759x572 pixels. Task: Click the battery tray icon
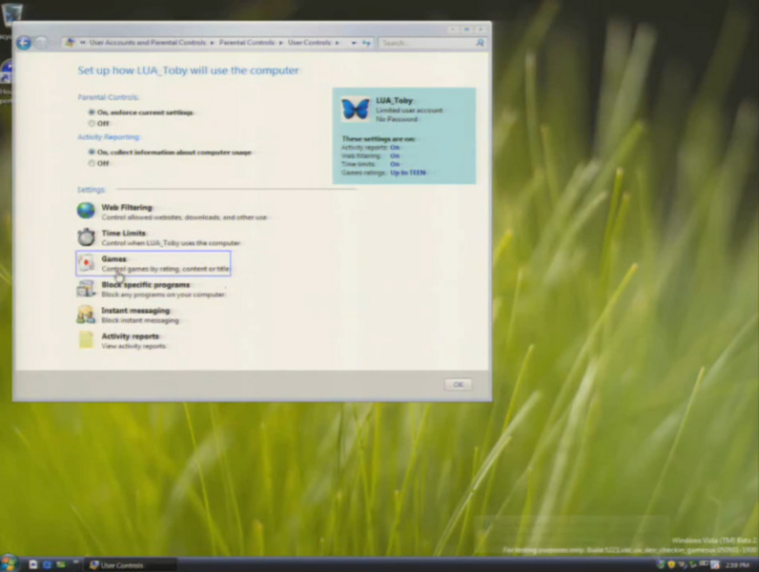704,564
